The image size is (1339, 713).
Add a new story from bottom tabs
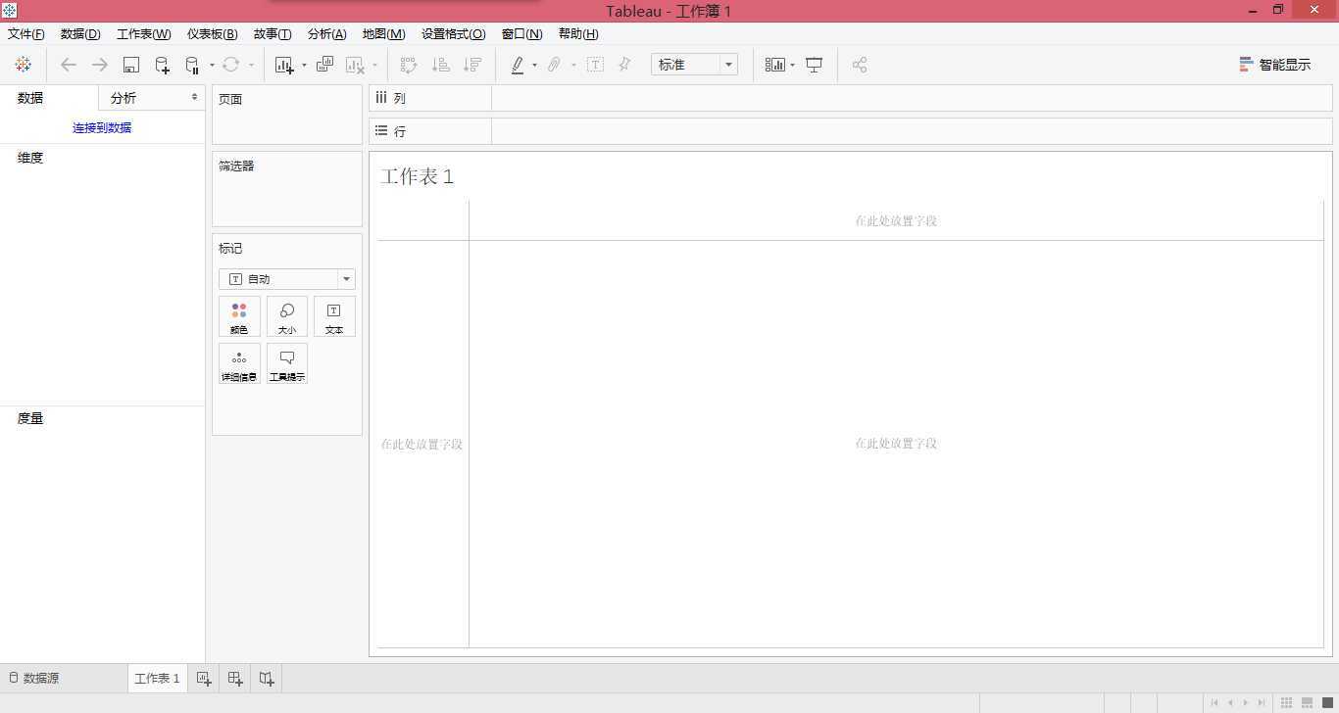click(x=267, y=678)
